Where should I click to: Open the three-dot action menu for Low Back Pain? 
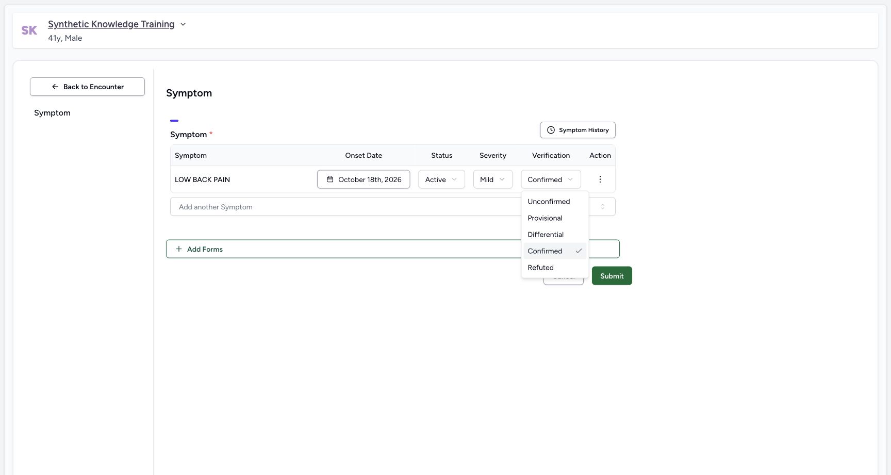[x=600, y=179]
